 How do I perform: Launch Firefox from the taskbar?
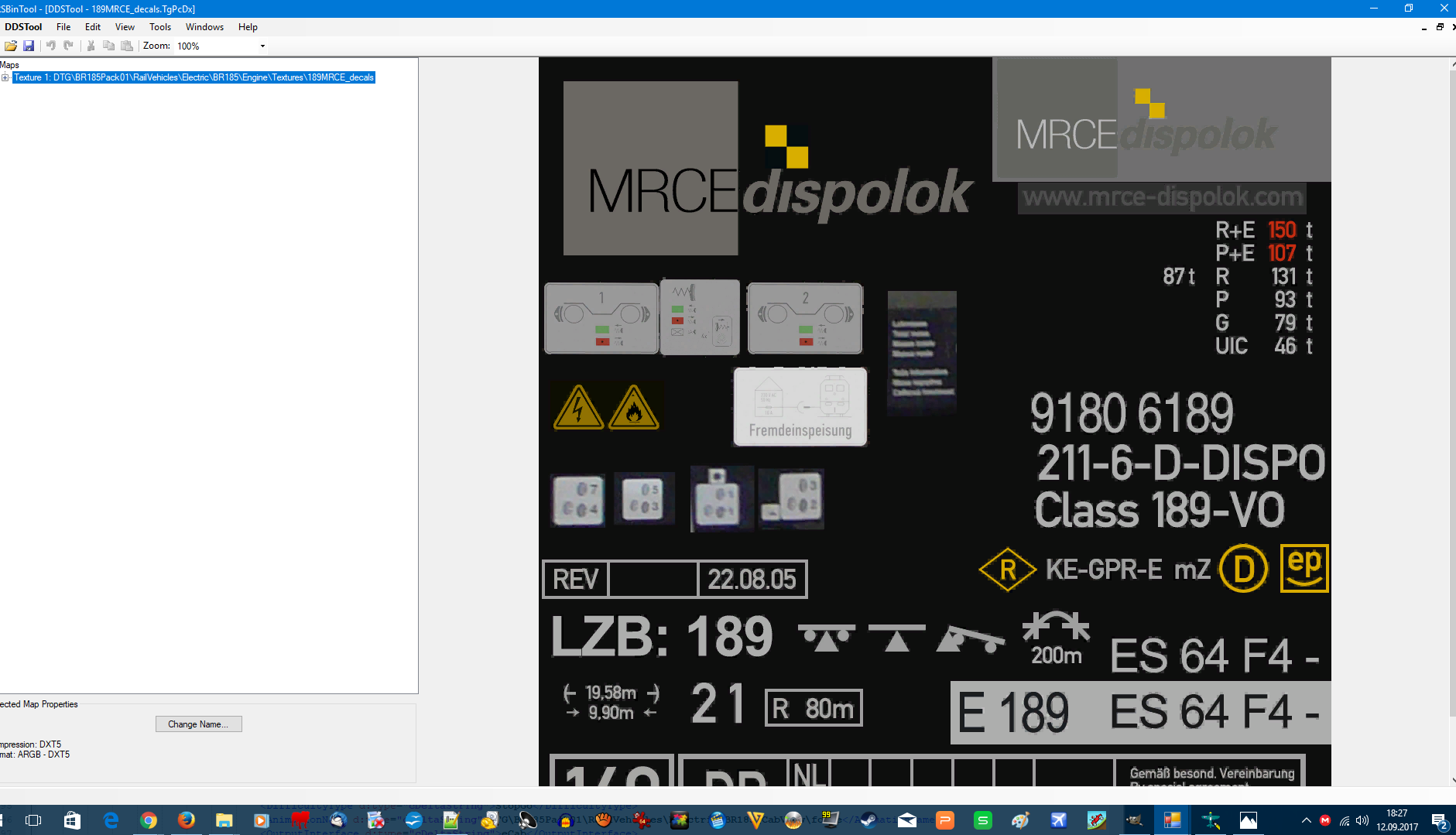187,820
